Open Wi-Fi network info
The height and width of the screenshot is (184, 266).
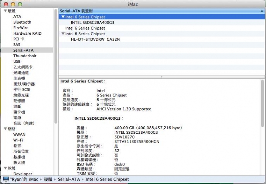(18, 140)
